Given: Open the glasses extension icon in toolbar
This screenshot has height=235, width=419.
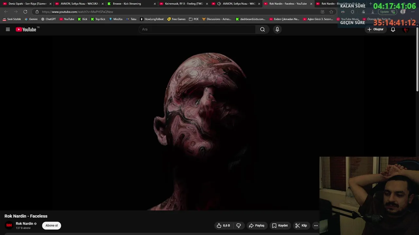Looking at the screenshot, I should click(x=343, y=12).
